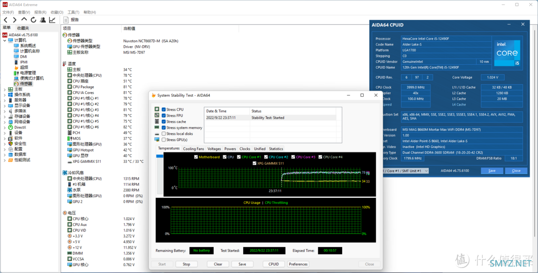The width and height of the screenshot is (538, 273).
Task: Click the DirectX Xbox icon in tree
Action: click(x=10, y=127)
